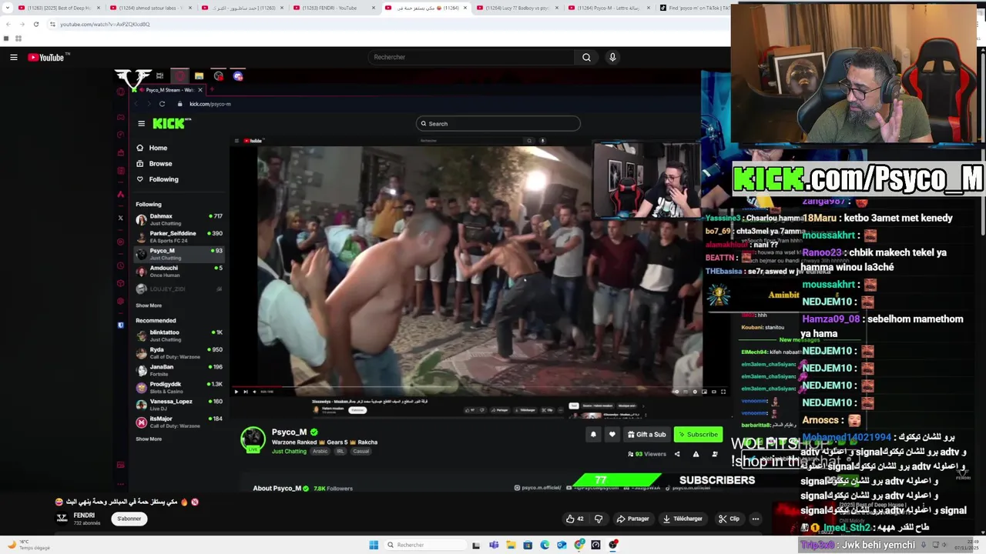The height and width of the screenshot is (554, 986).
Task: Focus the YouTube Rechercher search field
Action: pos(471,57)
